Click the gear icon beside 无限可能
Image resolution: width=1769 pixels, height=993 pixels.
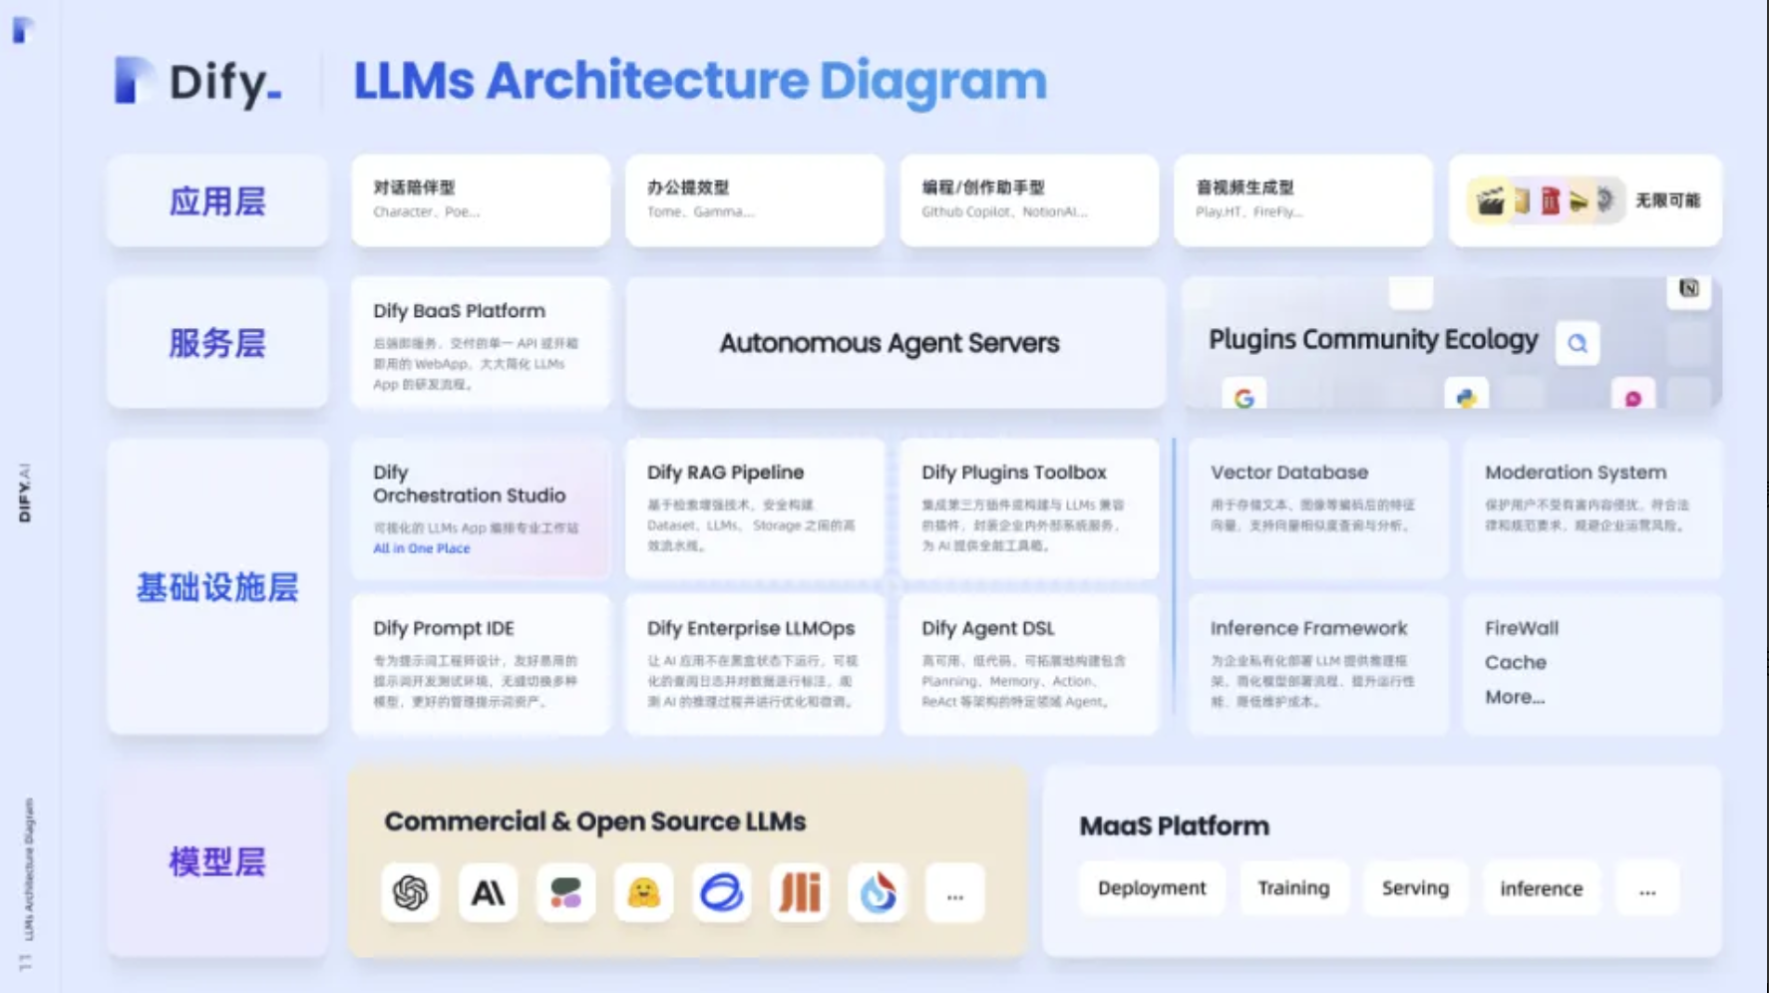click(x=1604, y=199)
